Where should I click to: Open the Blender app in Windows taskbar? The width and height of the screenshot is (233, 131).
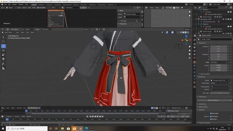(x=80, y=128)
